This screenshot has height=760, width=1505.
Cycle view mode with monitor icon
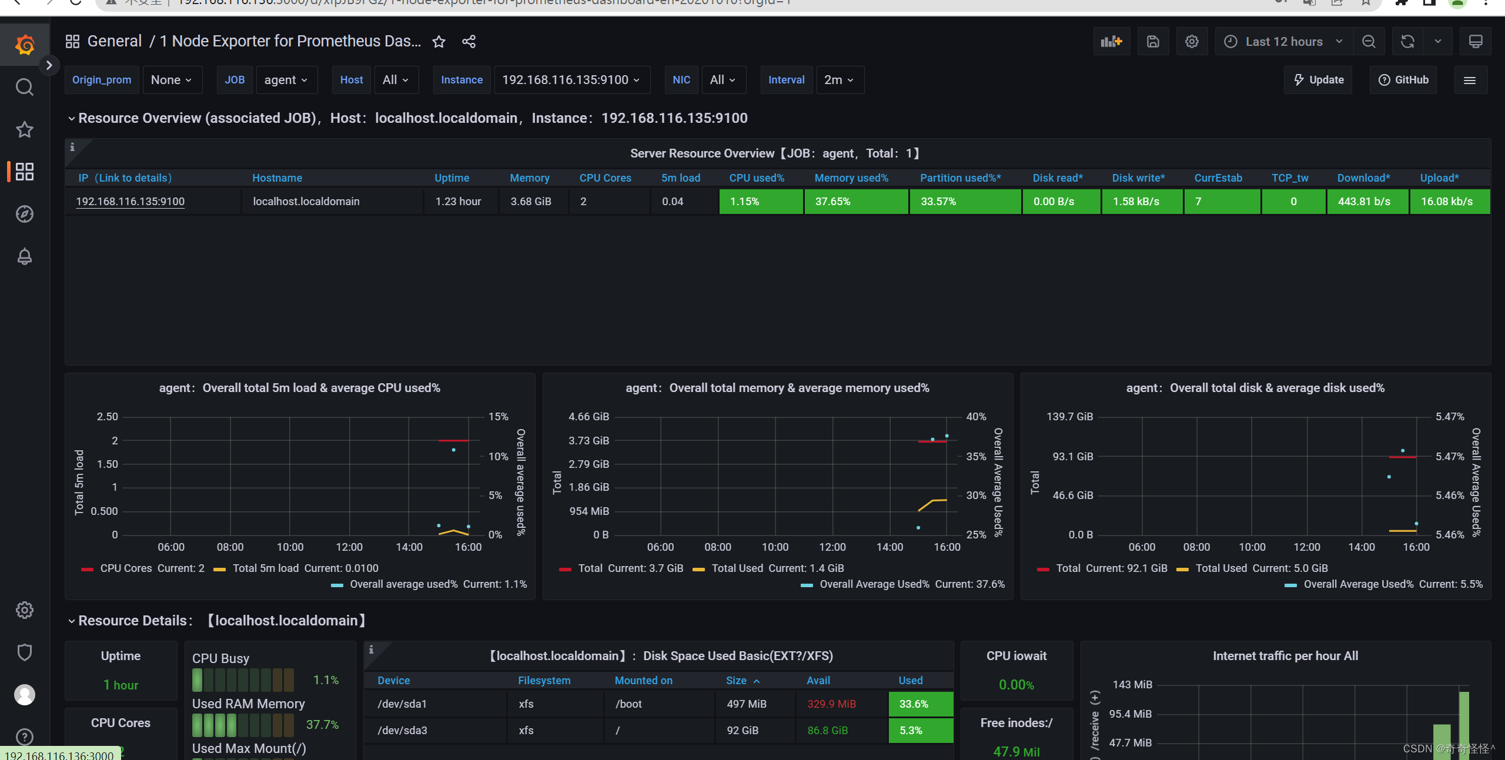pos(1476,42)
